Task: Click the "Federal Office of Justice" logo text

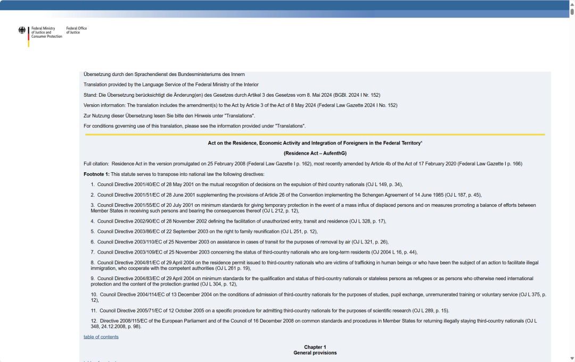Action: coord(77,30)
